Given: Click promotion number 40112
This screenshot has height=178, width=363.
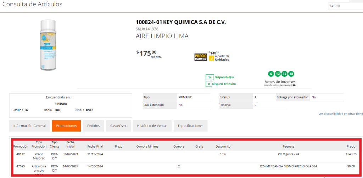Looking at the screenshot, I should (21, 154).
